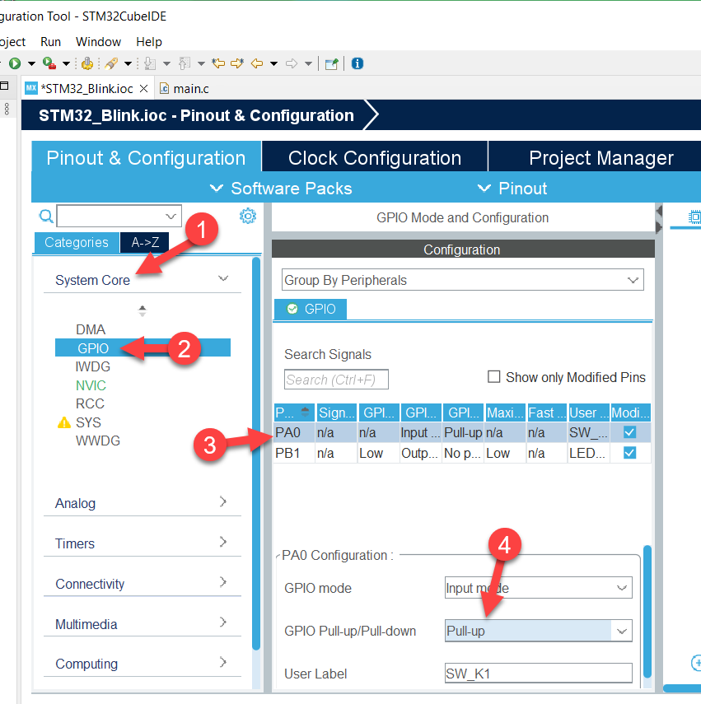Click the collapse arrows under System Core
701x704 pixels.
(143, 310)
